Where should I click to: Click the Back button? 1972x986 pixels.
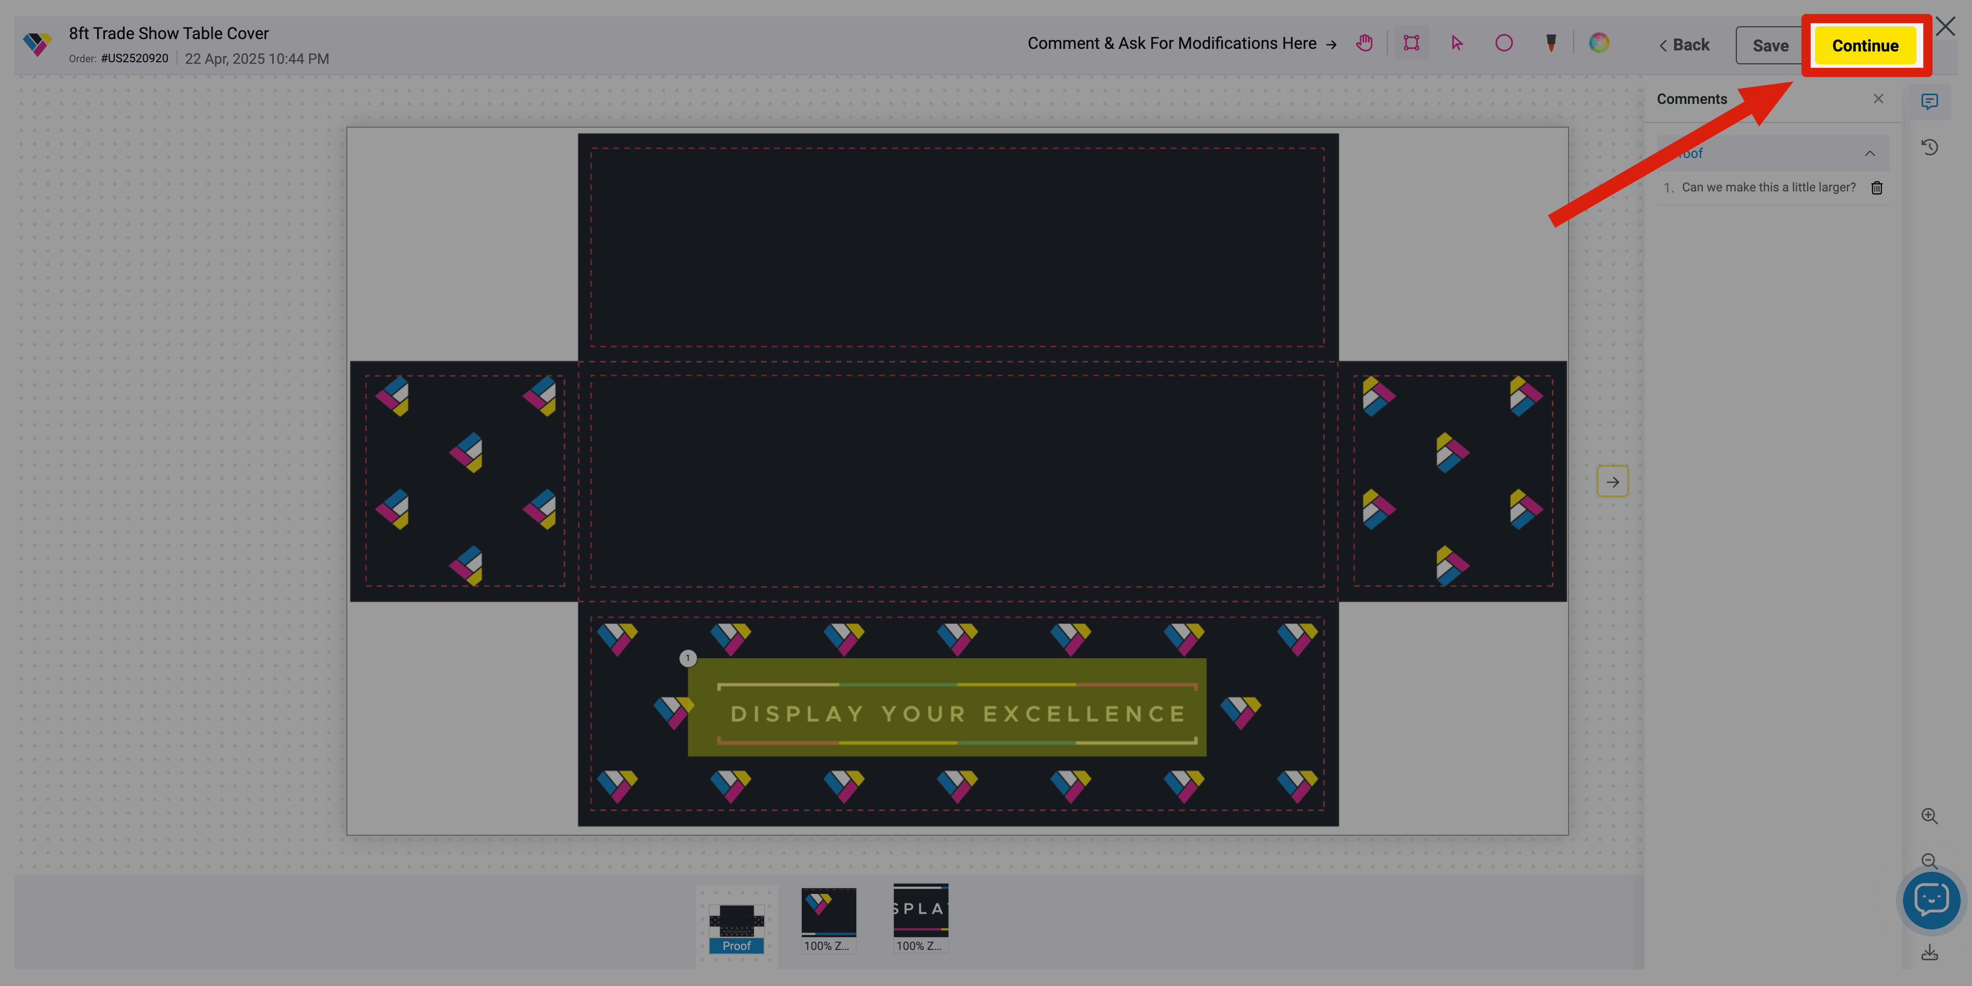[x=1684, y=45]
